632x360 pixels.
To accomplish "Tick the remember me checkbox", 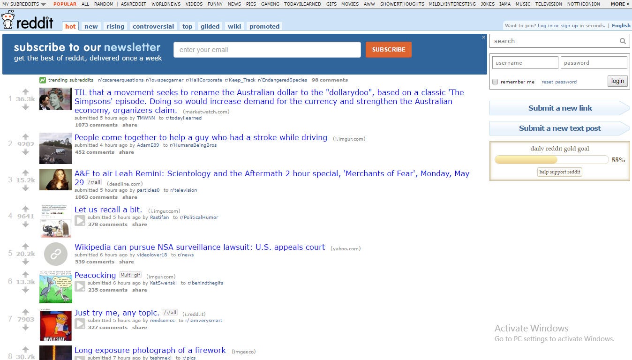I will [495, 82].
